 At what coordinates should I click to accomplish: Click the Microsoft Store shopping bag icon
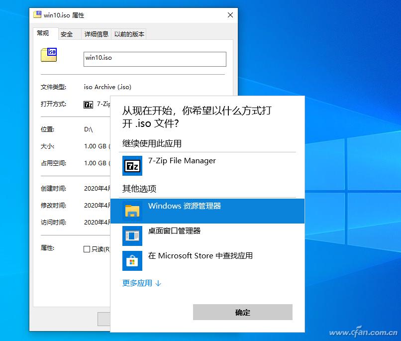[x=132, y=260]
